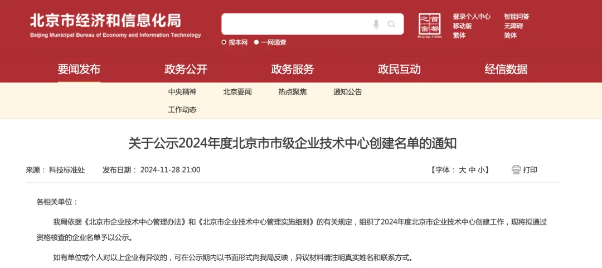
Task: Open the 智能问答 link
Action: pos(517,17)
